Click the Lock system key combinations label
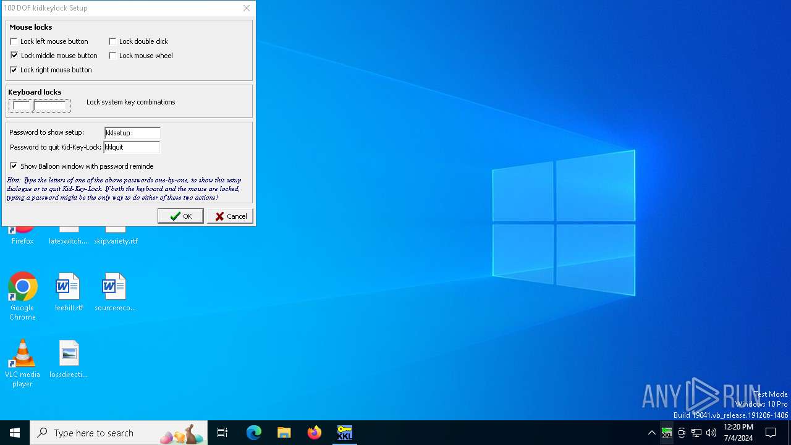 [x=131, y=102]
